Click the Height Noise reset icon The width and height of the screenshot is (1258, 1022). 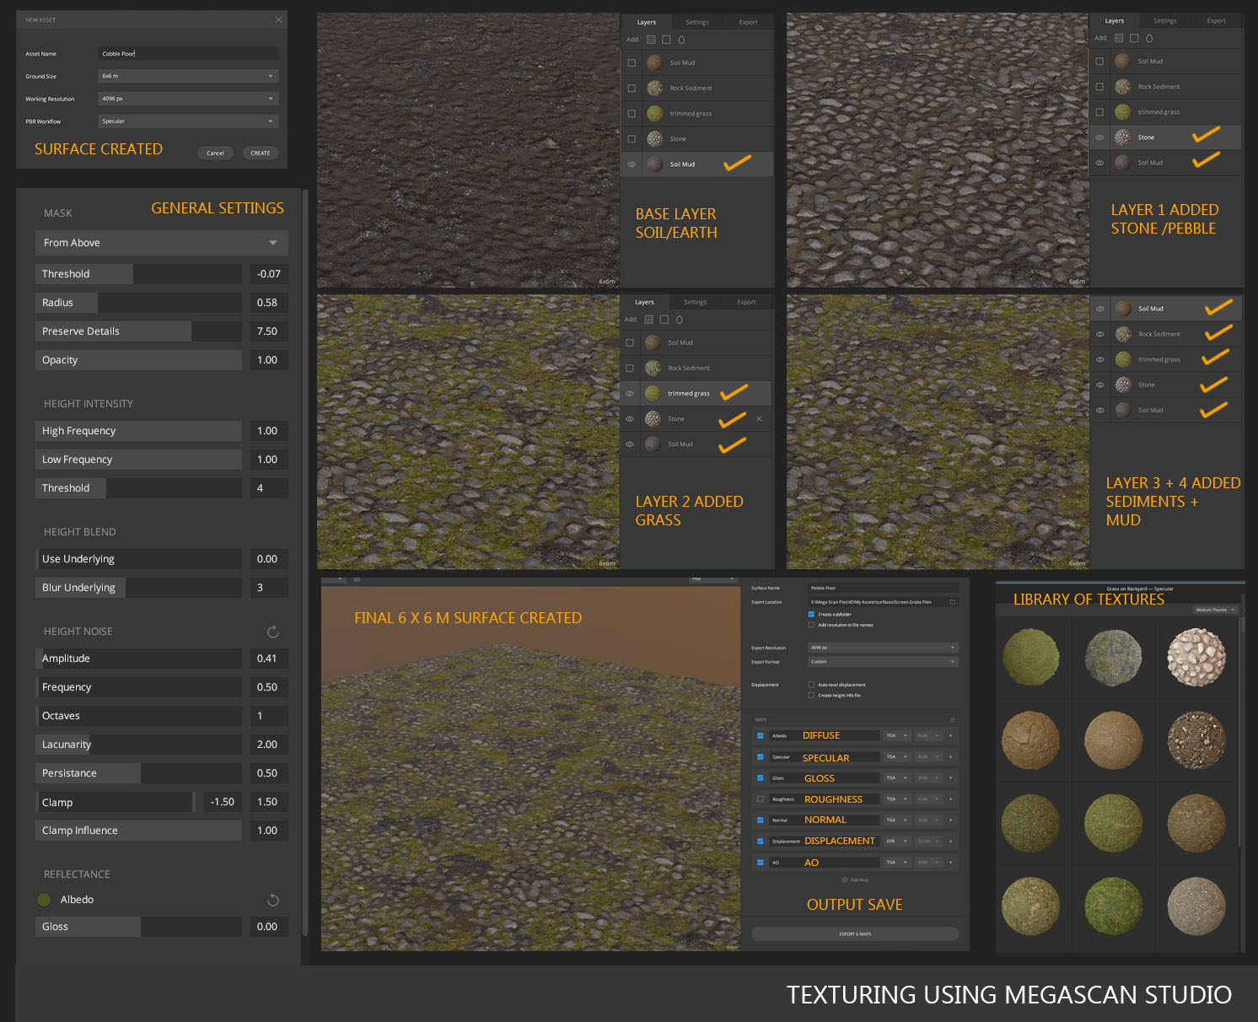[272, 632]
